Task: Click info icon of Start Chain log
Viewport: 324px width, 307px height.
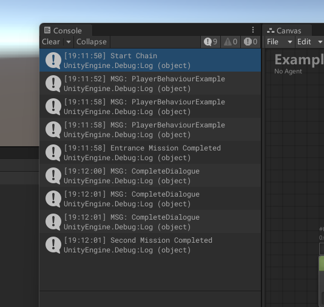Action: tap(53, 60)
